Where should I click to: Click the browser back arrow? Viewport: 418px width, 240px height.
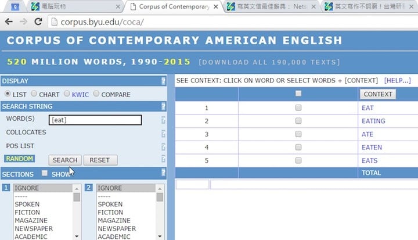click(9, 22)
